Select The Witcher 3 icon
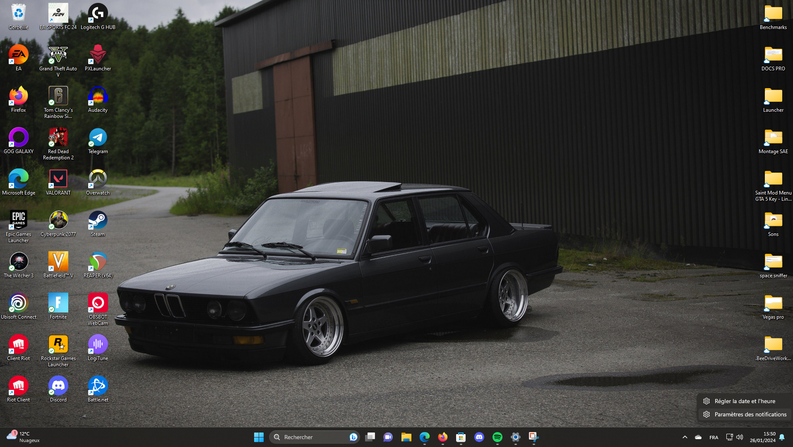The height and width of the screenshot is (447, 793). pyautogui.click(x=19, y=265)
